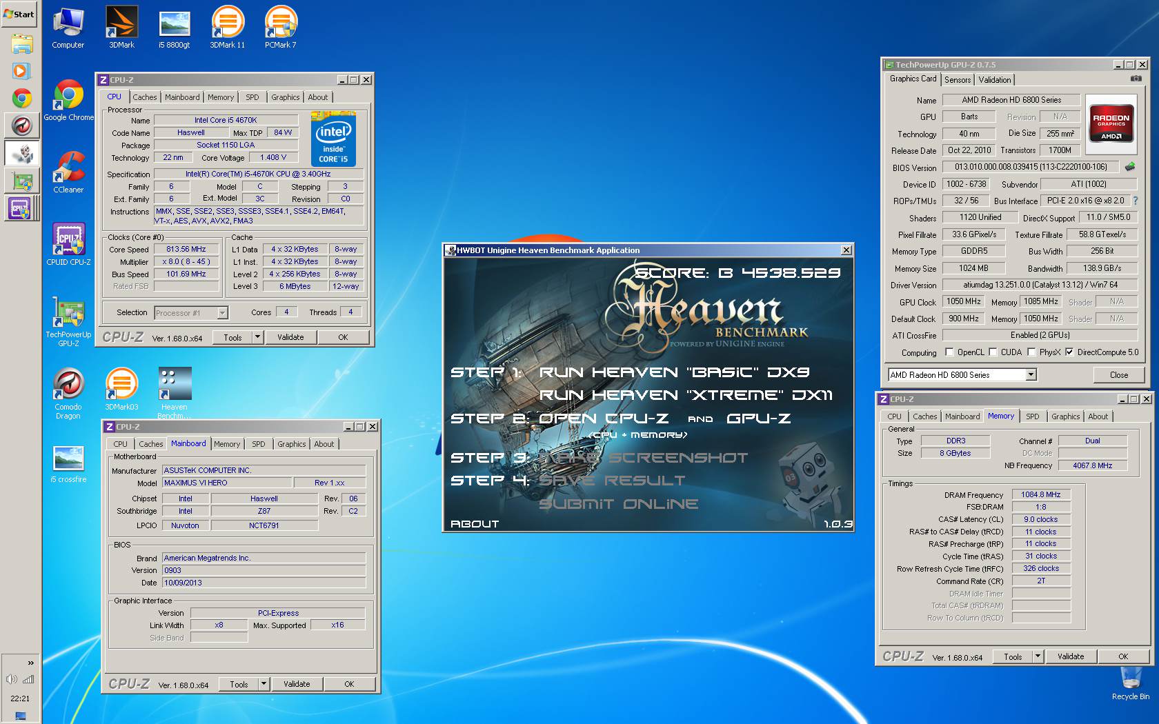Click Validate in the Memory CPU-Z window
Viewport: 1159px width, 724px height.
pos(1071,656)
